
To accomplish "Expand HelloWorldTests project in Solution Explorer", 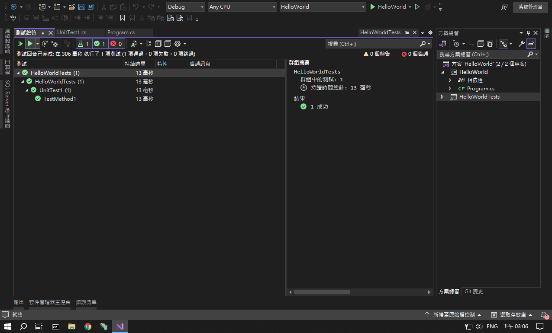I will (x=442, y=97).
